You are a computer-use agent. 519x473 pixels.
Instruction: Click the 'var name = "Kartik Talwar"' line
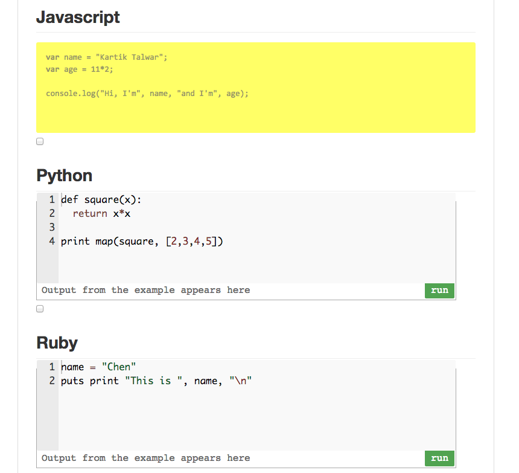tap(106, 57)
